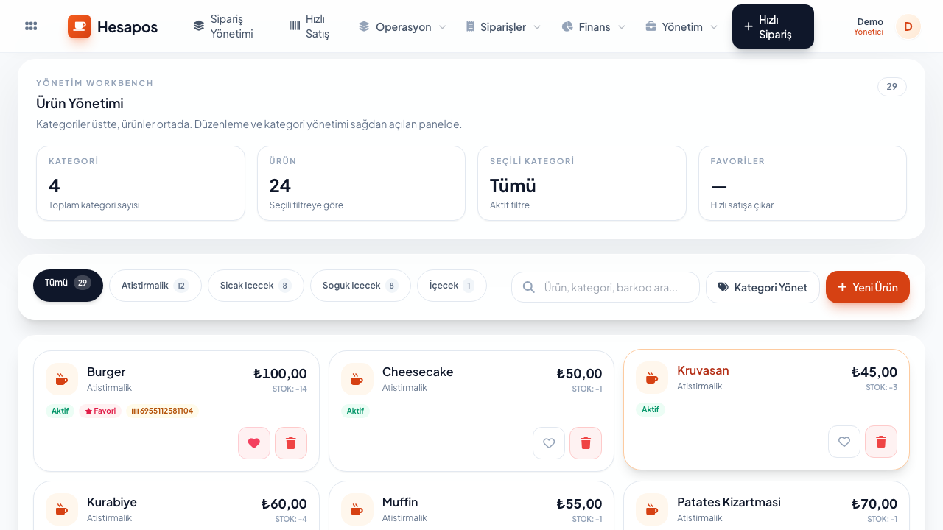Click the Kruvasan product cup icon
This screenshot has height=530, width=943.
click(652, 378)
